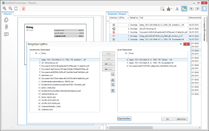
Task: Click BelegTyp column header
Action: pyautogui.click(x=134, y=18)
